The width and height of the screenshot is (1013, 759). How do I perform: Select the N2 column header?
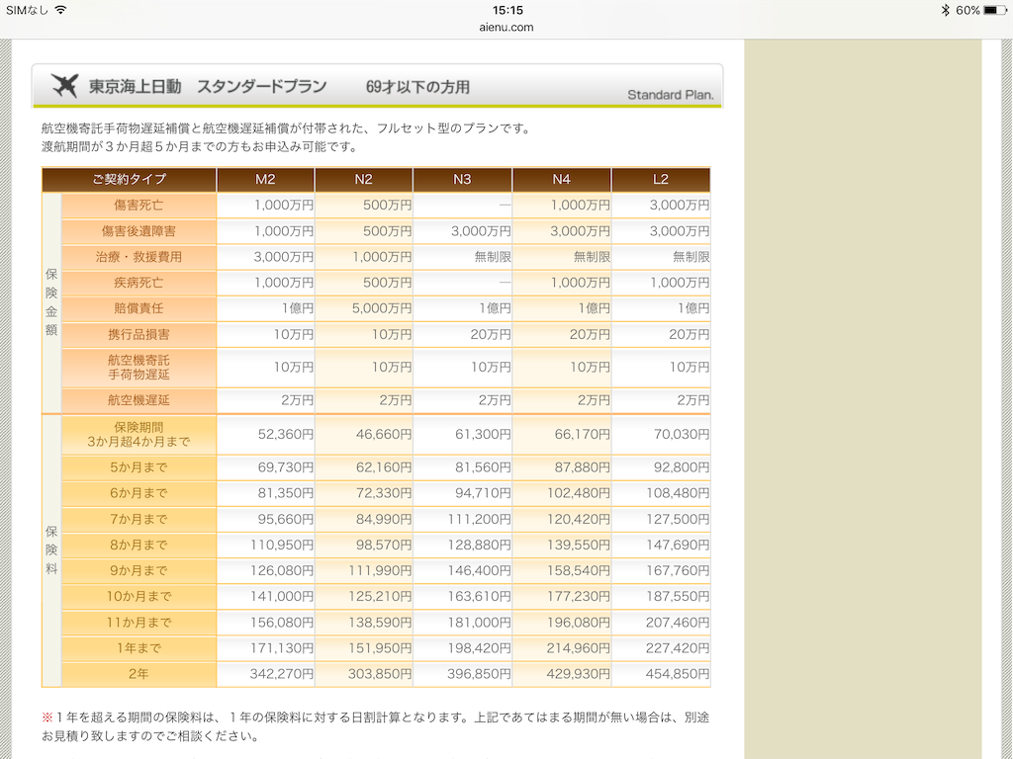pyautogui.click(x=364, y=180)
